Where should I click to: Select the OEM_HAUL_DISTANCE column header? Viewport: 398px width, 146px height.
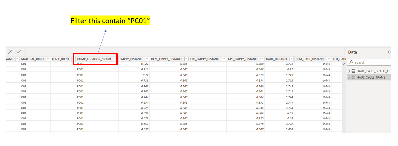[310, 59]
